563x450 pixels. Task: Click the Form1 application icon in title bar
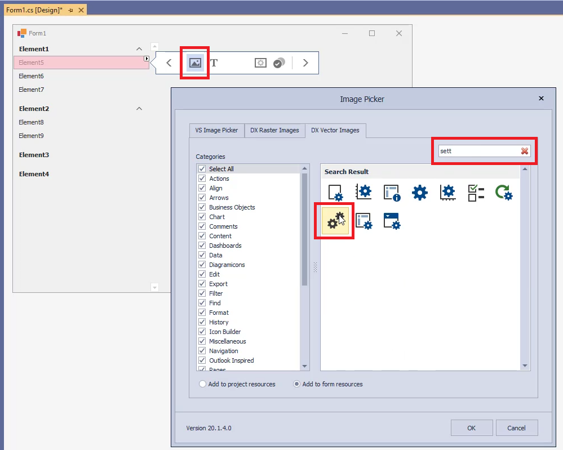click(x=22, y=33)
